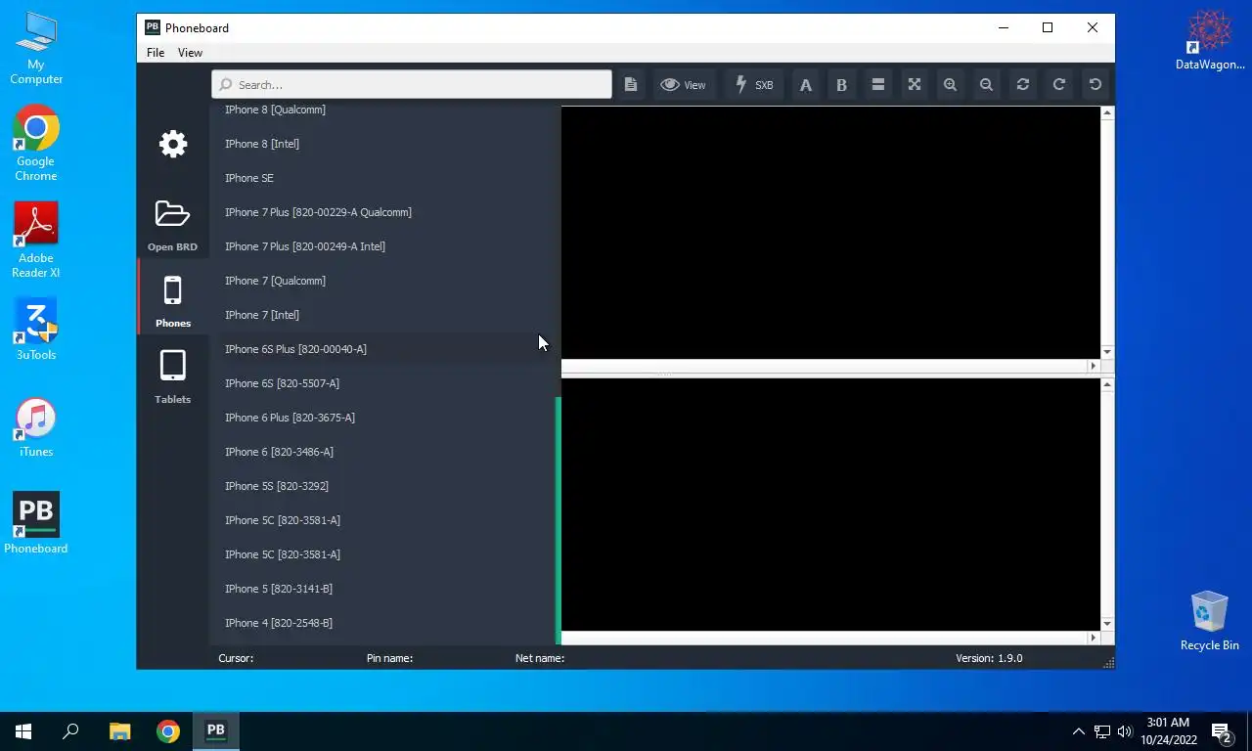The image size is (1252, 751).
Task: Expand the system tray hidden icons chevron
Action: pyautogui.click(x=1079, y=731)
